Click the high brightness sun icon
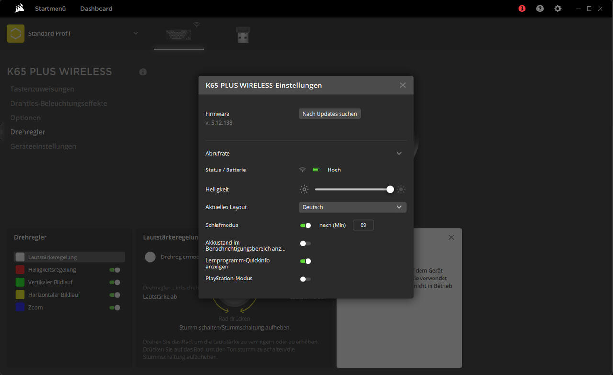The image size is (613, 375). click(401, 189)
